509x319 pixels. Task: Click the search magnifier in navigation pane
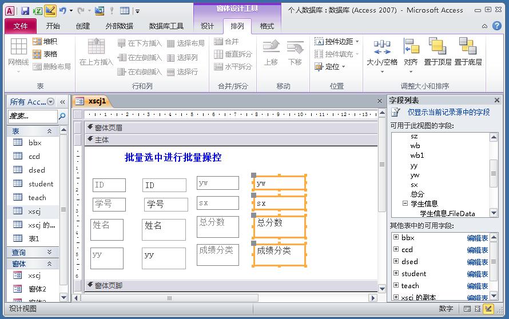tap(62, 116)
